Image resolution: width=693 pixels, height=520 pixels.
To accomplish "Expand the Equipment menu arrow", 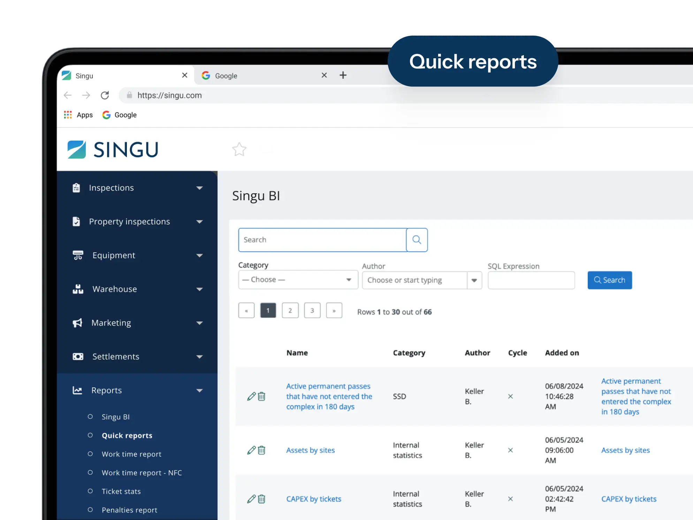I will point(199,255).
